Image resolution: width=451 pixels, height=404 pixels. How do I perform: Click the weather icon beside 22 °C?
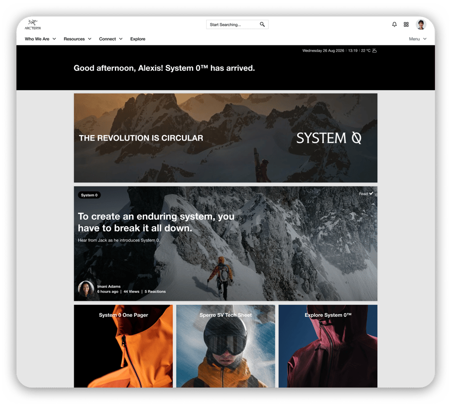[x=374, y=51]
